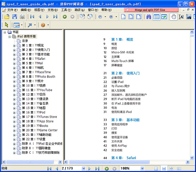Image resolution: width=196 pixels, height=172 pixels.
Task: Zoom in with the plus magnifier icon
Action: [x=111, y=17]
